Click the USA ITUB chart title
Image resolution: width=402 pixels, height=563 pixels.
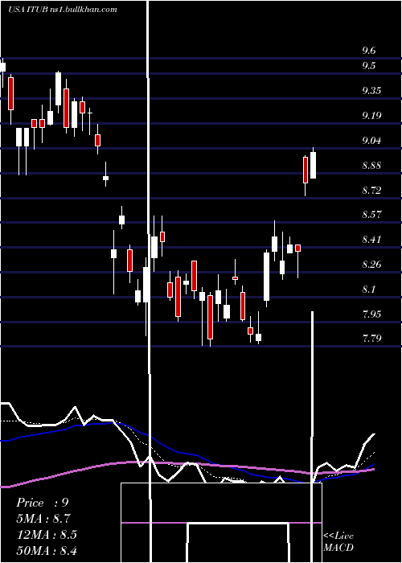point(63,10)
